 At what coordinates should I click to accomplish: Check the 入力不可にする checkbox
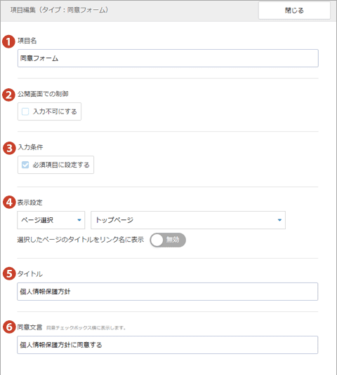click(x=25, y=111)
